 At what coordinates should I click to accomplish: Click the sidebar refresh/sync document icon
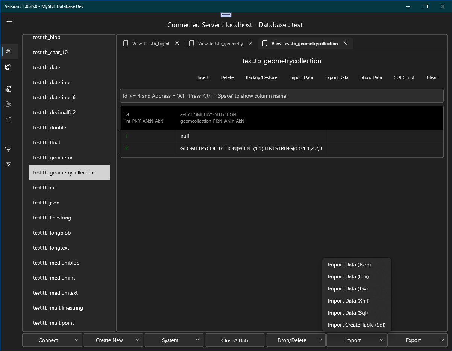[x=8, y=67]
